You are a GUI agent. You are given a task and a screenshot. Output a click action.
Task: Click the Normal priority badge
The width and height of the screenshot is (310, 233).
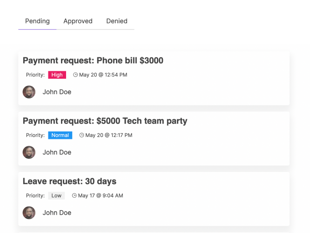[x=60, y=135]
